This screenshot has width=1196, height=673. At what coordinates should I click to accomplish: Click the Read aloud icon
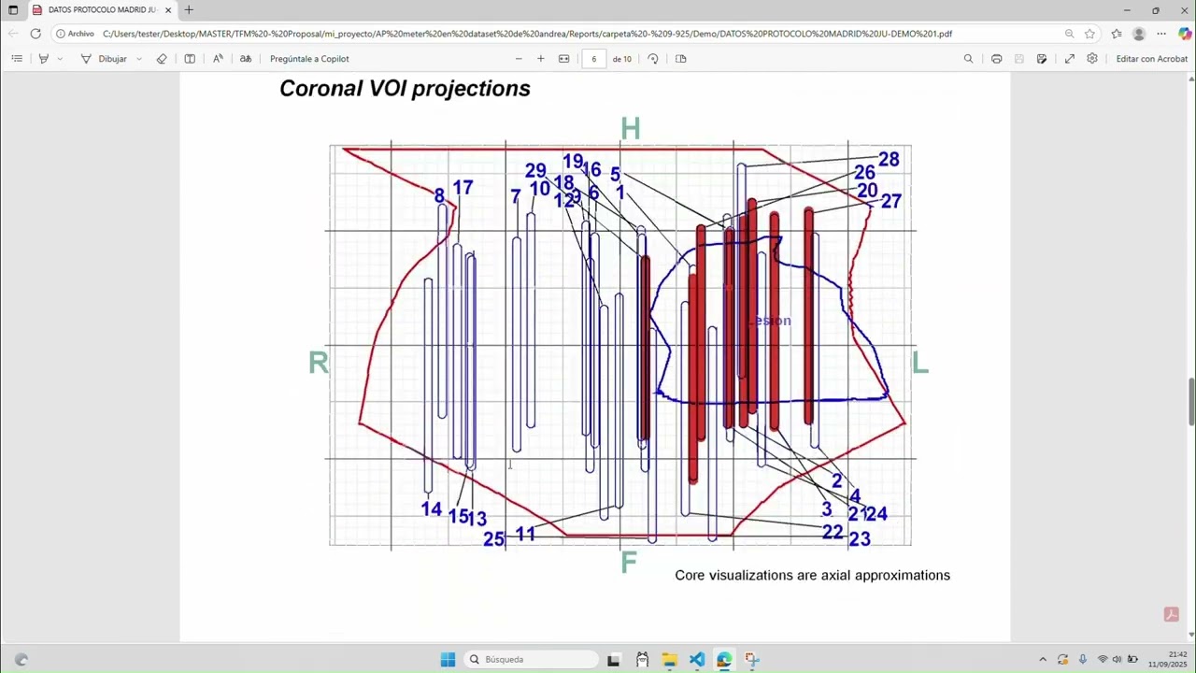coord(218,58)
